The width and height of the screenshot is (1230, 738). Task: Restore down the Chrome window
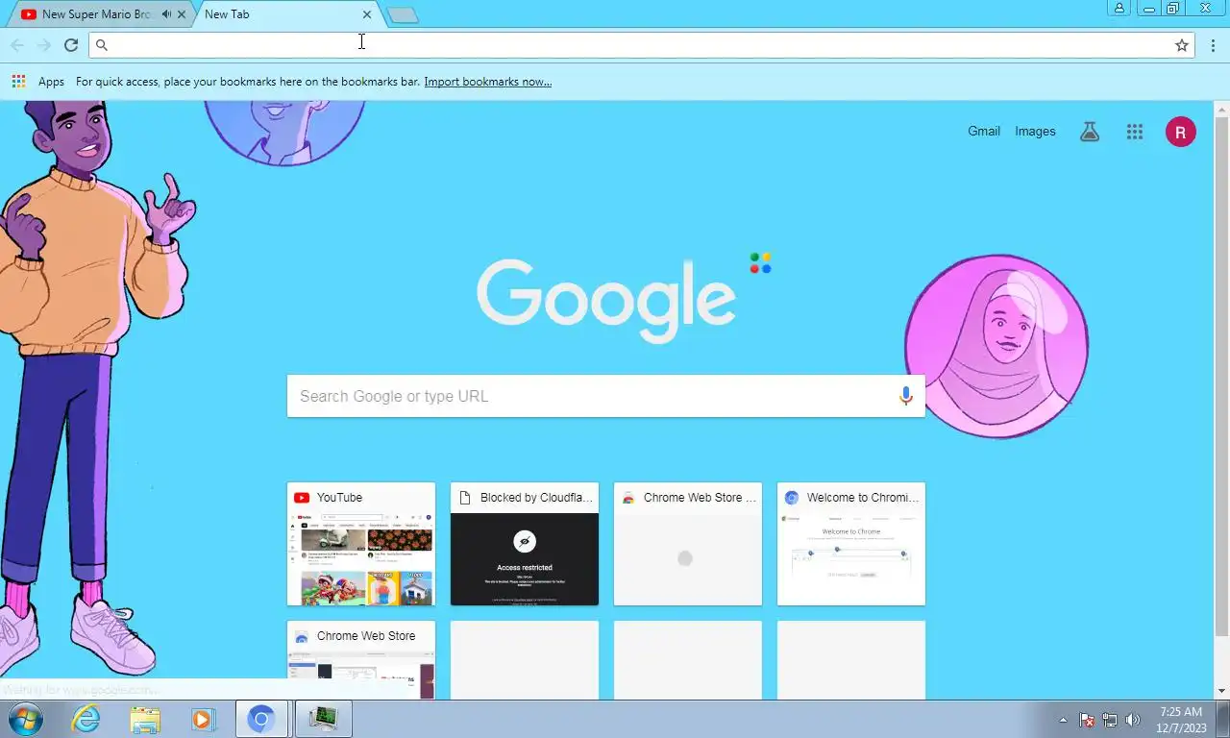click(x=1173, y=8)
